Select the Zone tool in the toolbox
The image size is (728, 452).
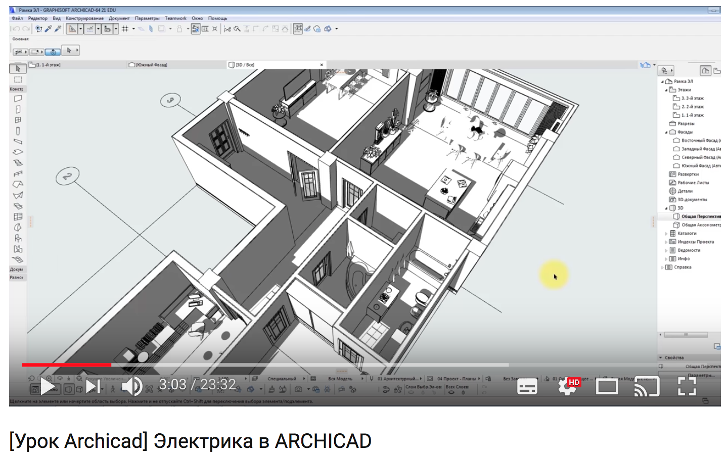click(18, 249)
